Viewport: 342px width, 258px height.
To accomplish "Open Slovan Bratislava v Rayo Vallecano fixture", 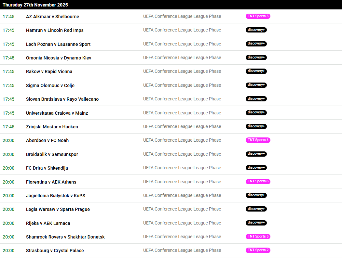I will [62, 99].
